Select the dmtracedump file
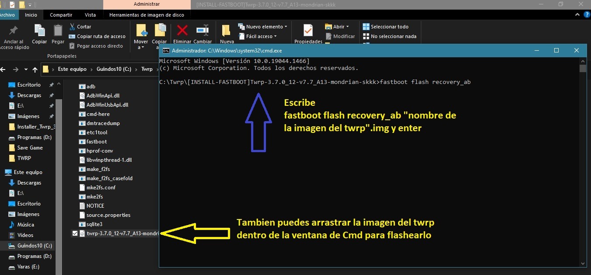 click(100, 123)
